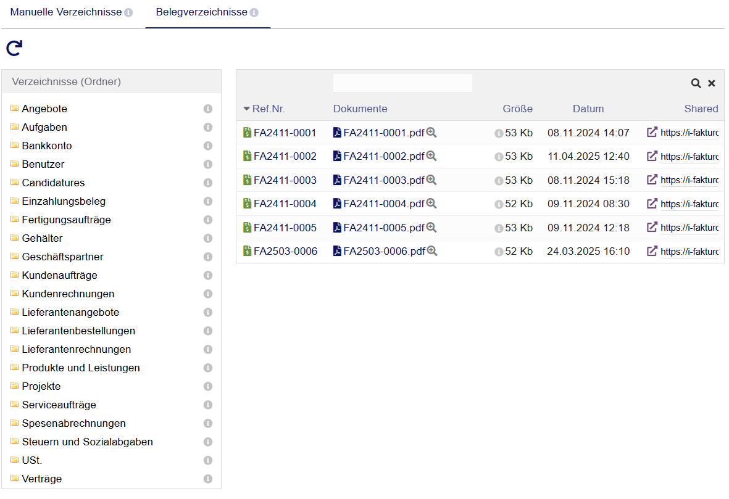Select the Projekte folder
Viewport: 729px width, 499px height.
click(41, 386)
